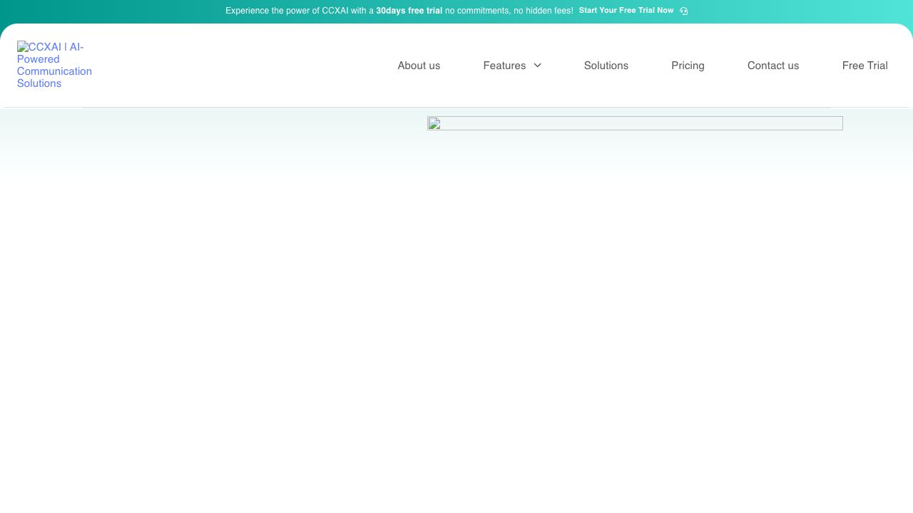
Task: Expand the Features menu chevron arrow
Action: click(538, 66)
